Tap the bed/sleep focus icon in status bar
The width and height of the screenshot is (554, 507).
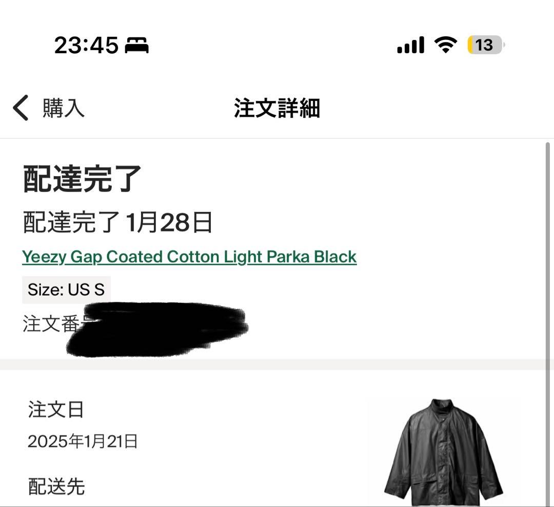tap(137, 45)
